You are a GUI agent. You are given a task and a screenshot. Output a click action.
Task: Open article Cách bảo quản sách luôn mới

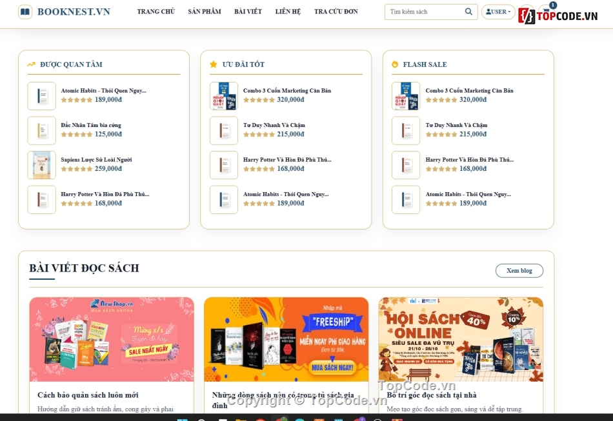88,395
